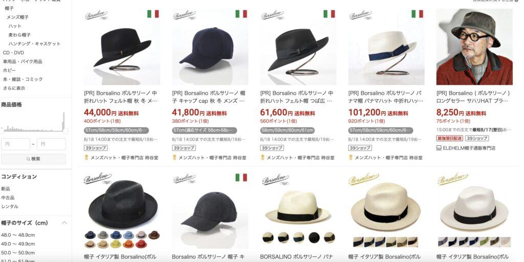This screenshot has width=524, height=262.
Task: Click Borsalino logo above black felt fedora
Action: click(x=96, y=15)
